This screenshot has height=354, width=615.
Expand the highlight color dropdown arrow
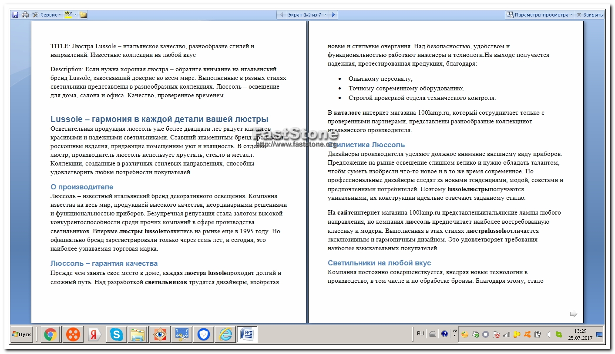click(76, 15)
